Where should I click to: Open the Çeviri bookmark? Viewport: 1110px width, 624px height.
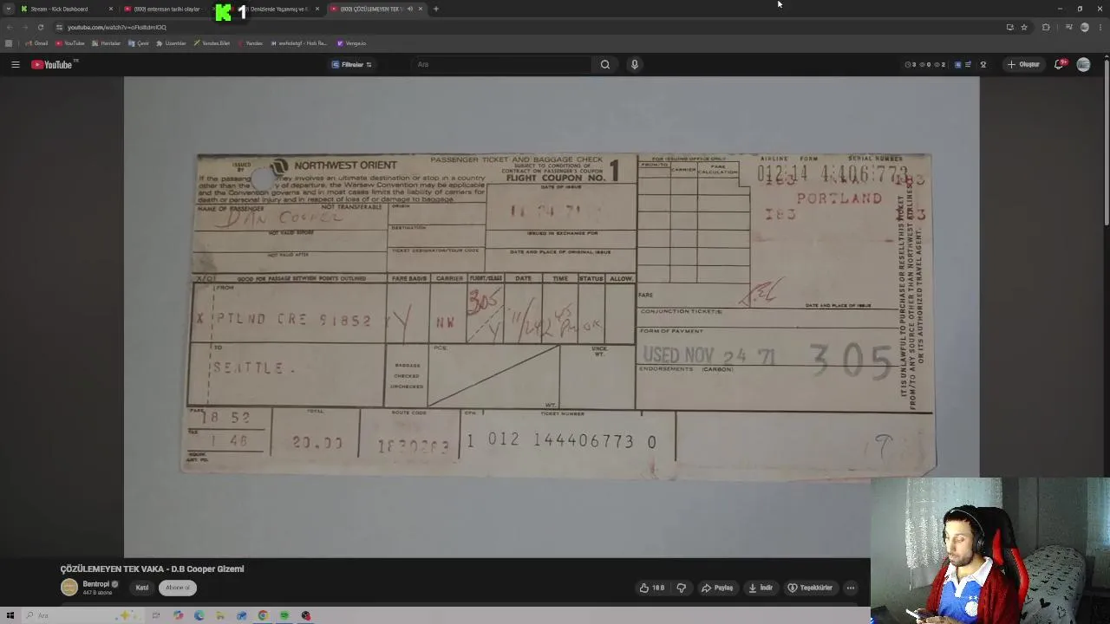pos(139,43)
